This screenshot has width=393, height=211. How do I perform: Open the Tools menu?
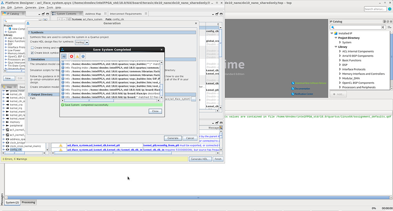click(x=50, y=7)
